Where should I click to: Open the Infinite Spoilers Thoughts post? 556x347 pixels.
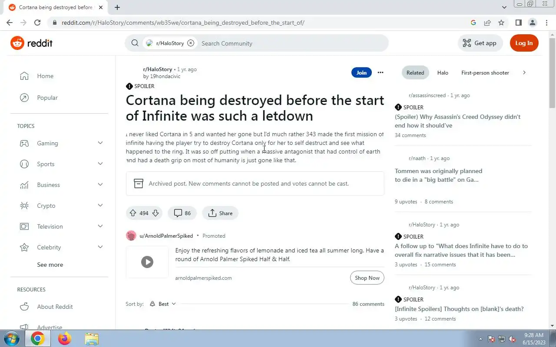click(x=459, y=309)
